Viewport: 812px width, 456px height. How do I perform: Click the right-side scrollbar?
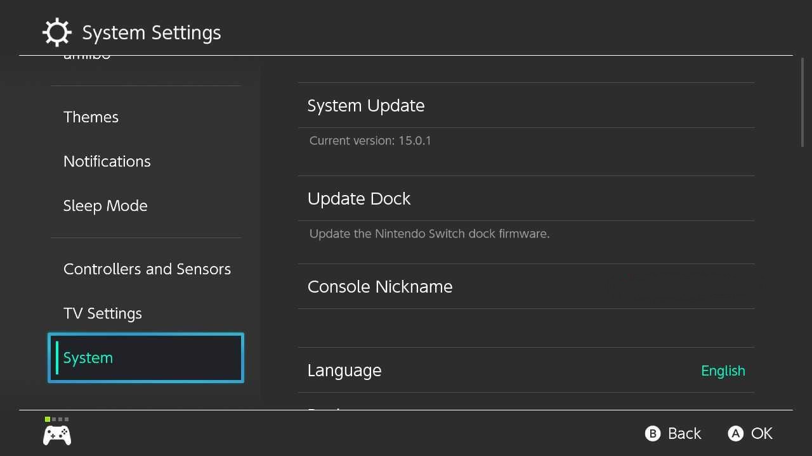802,103
